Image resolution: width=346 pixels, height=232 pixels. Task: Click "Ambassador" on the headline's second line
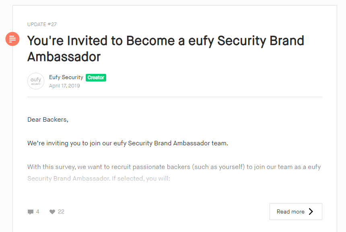(x=64, y=57)
